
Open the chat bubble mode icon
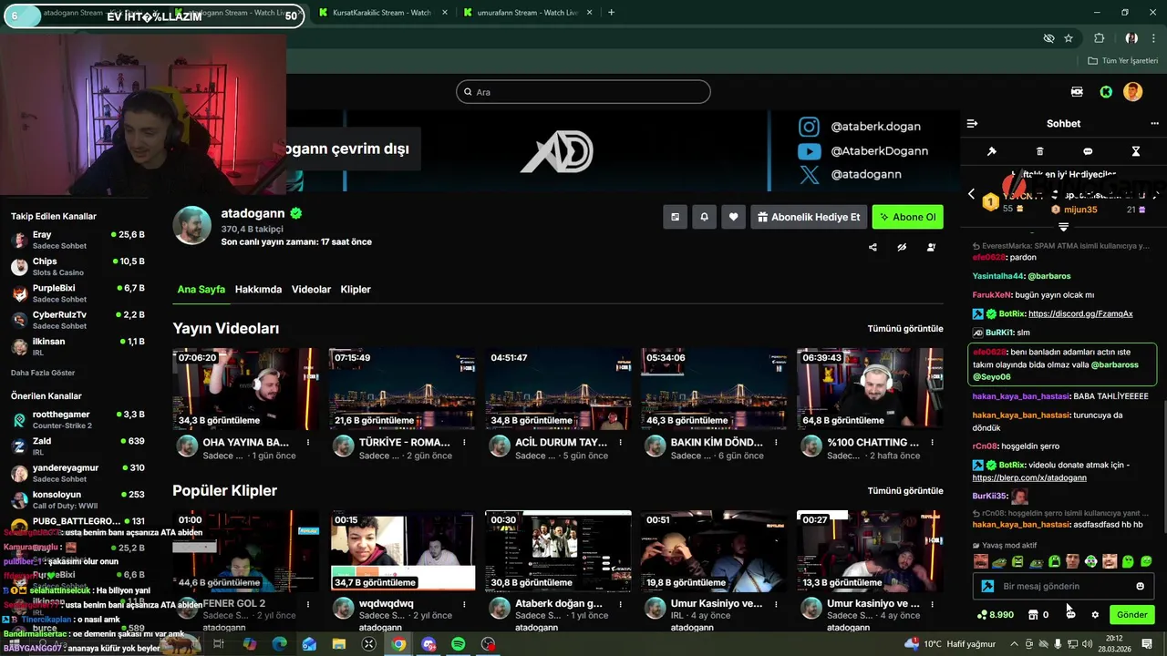(1088, 151)
